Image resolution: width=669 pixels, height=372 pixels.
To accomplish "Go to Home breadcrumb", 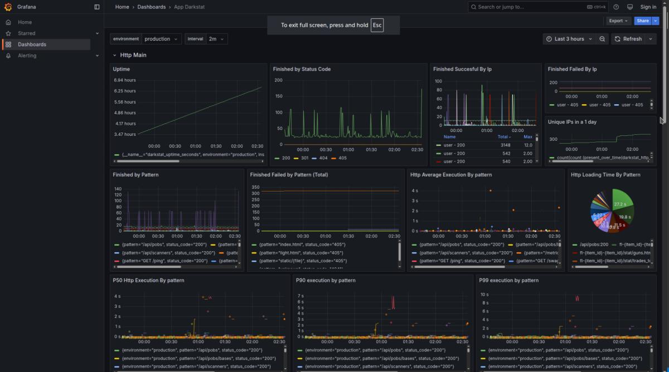I will (122, 7).
